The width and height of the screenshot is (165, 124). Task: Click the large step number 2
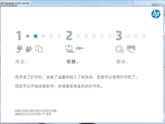tap(69, 35)
